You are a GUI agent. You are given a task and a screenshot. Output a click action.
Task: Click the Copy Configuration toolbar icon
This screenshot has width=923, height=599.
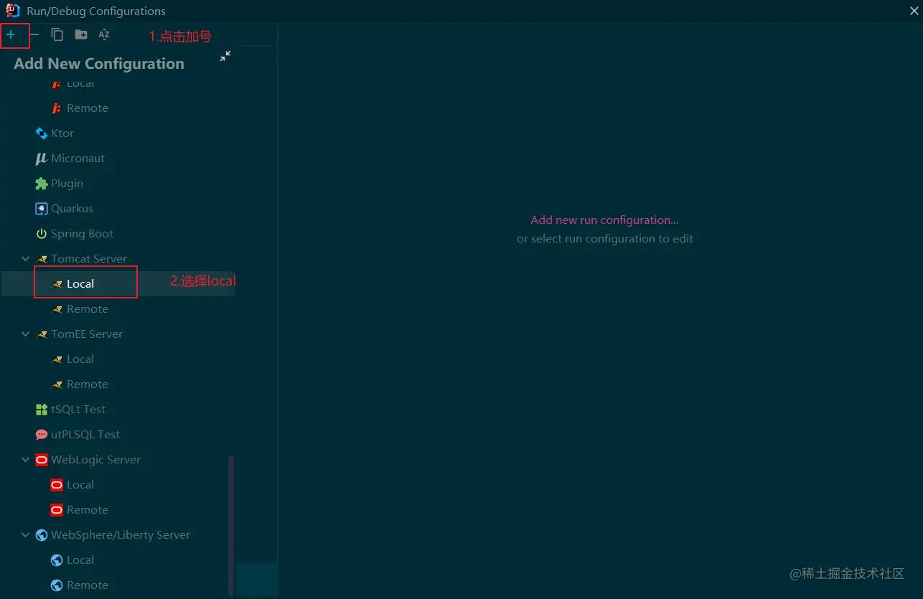click(57, 34)
